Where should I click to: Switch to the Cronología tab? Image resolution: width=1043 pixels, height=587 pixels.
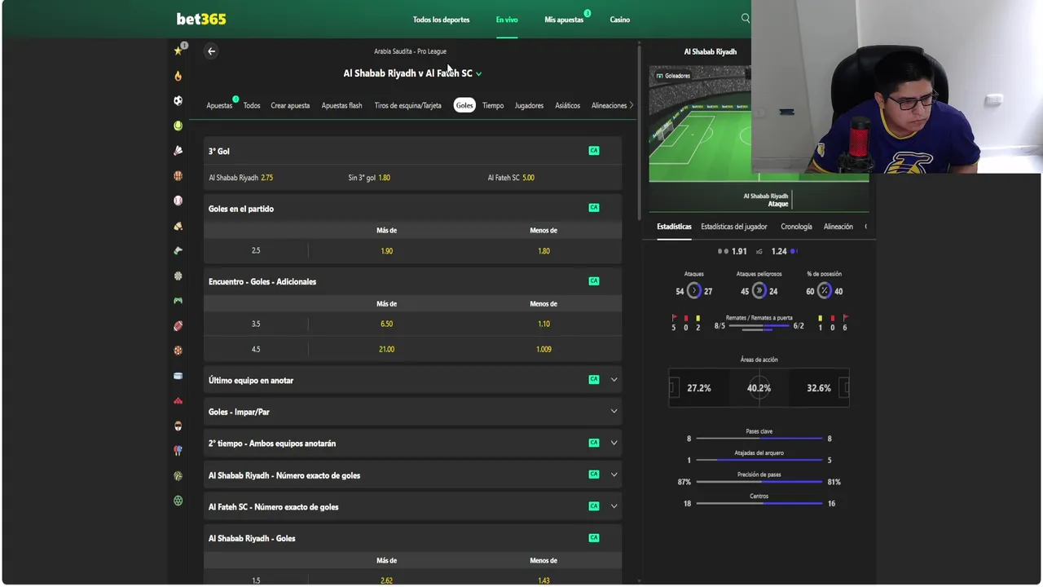(796, 227)
